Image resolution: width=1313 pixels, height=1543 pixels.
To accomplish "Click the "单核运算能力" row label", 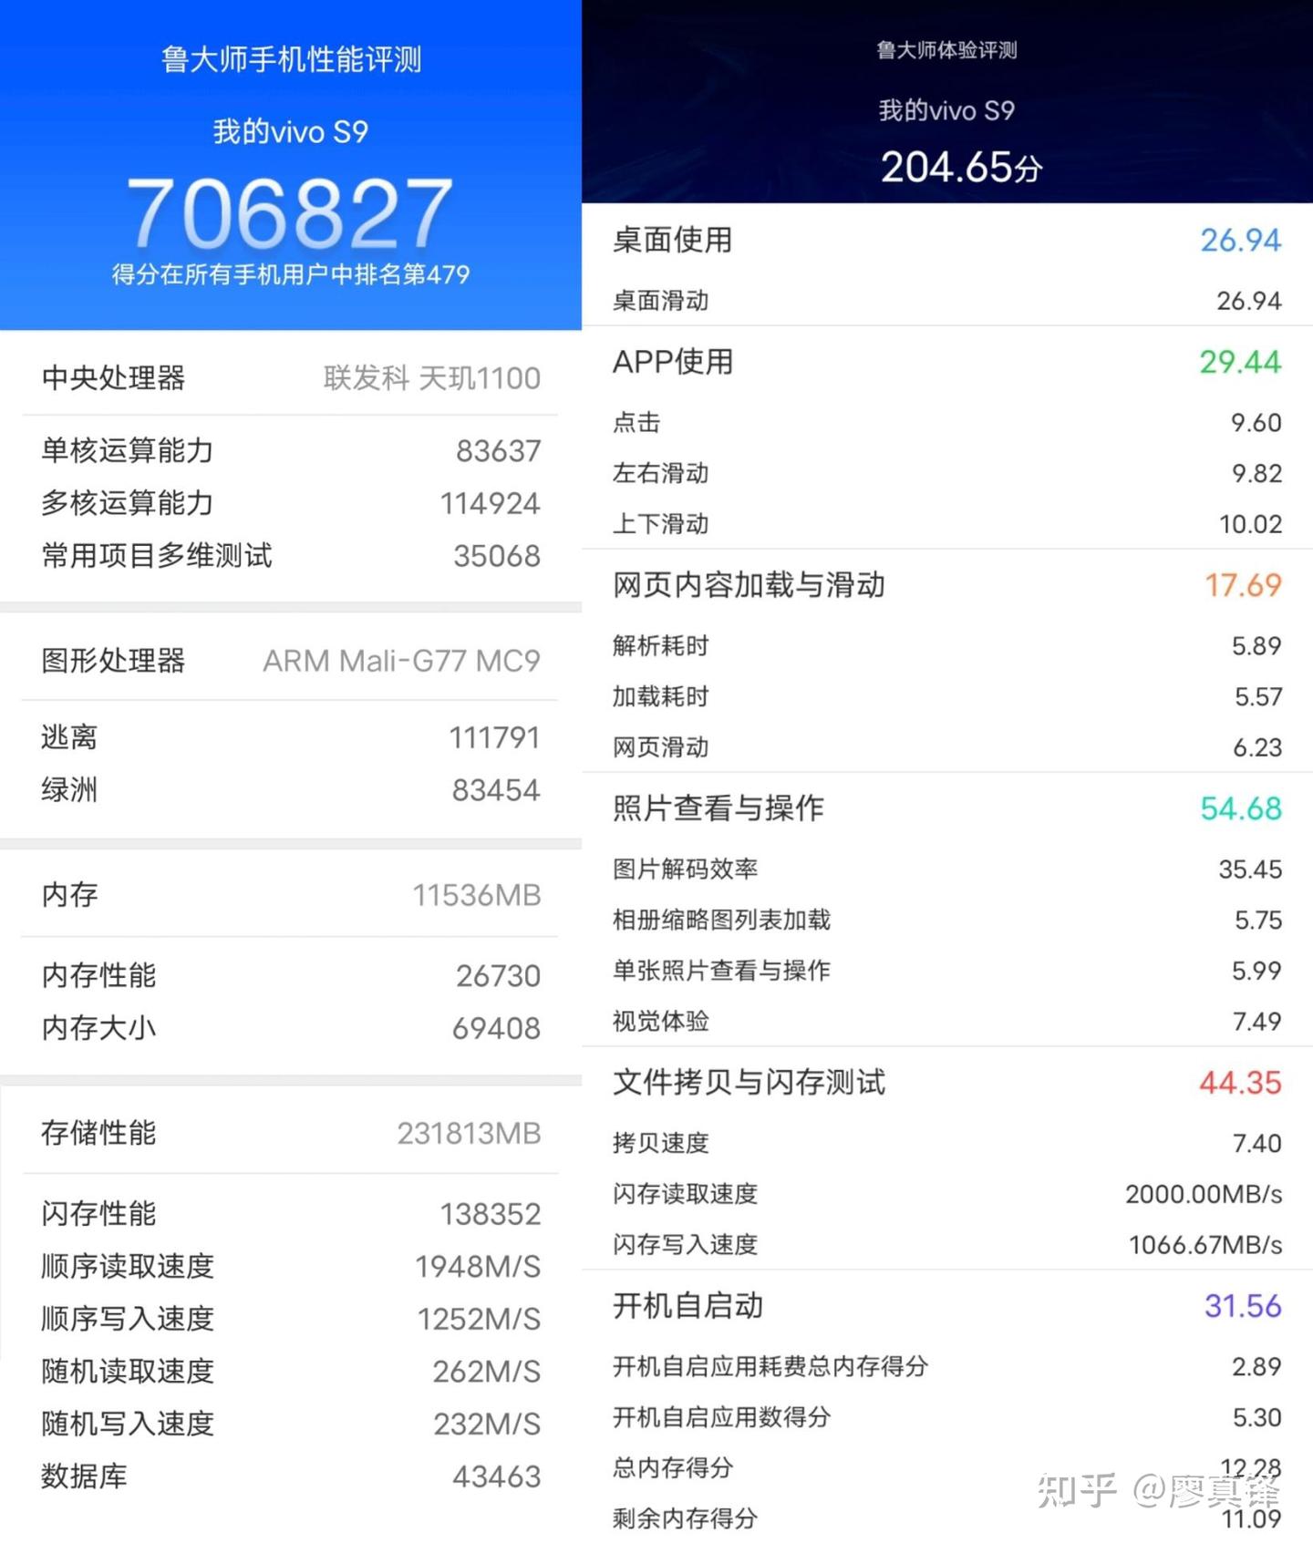I will (x=128, y=450).
